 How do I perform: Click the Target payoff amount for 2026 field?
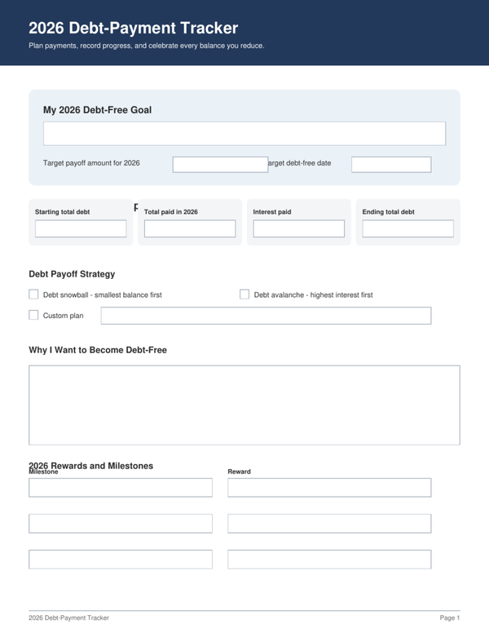pos(220,165)
